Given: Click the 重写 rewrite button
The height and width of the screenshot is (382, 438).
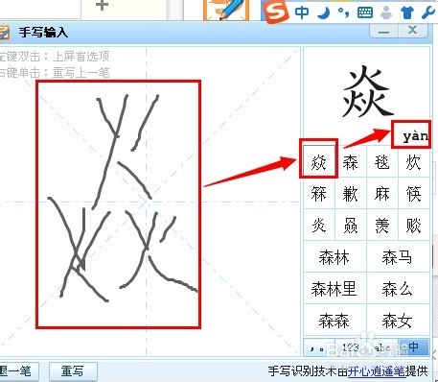Looking at the screenshot, I should point(73,371).
